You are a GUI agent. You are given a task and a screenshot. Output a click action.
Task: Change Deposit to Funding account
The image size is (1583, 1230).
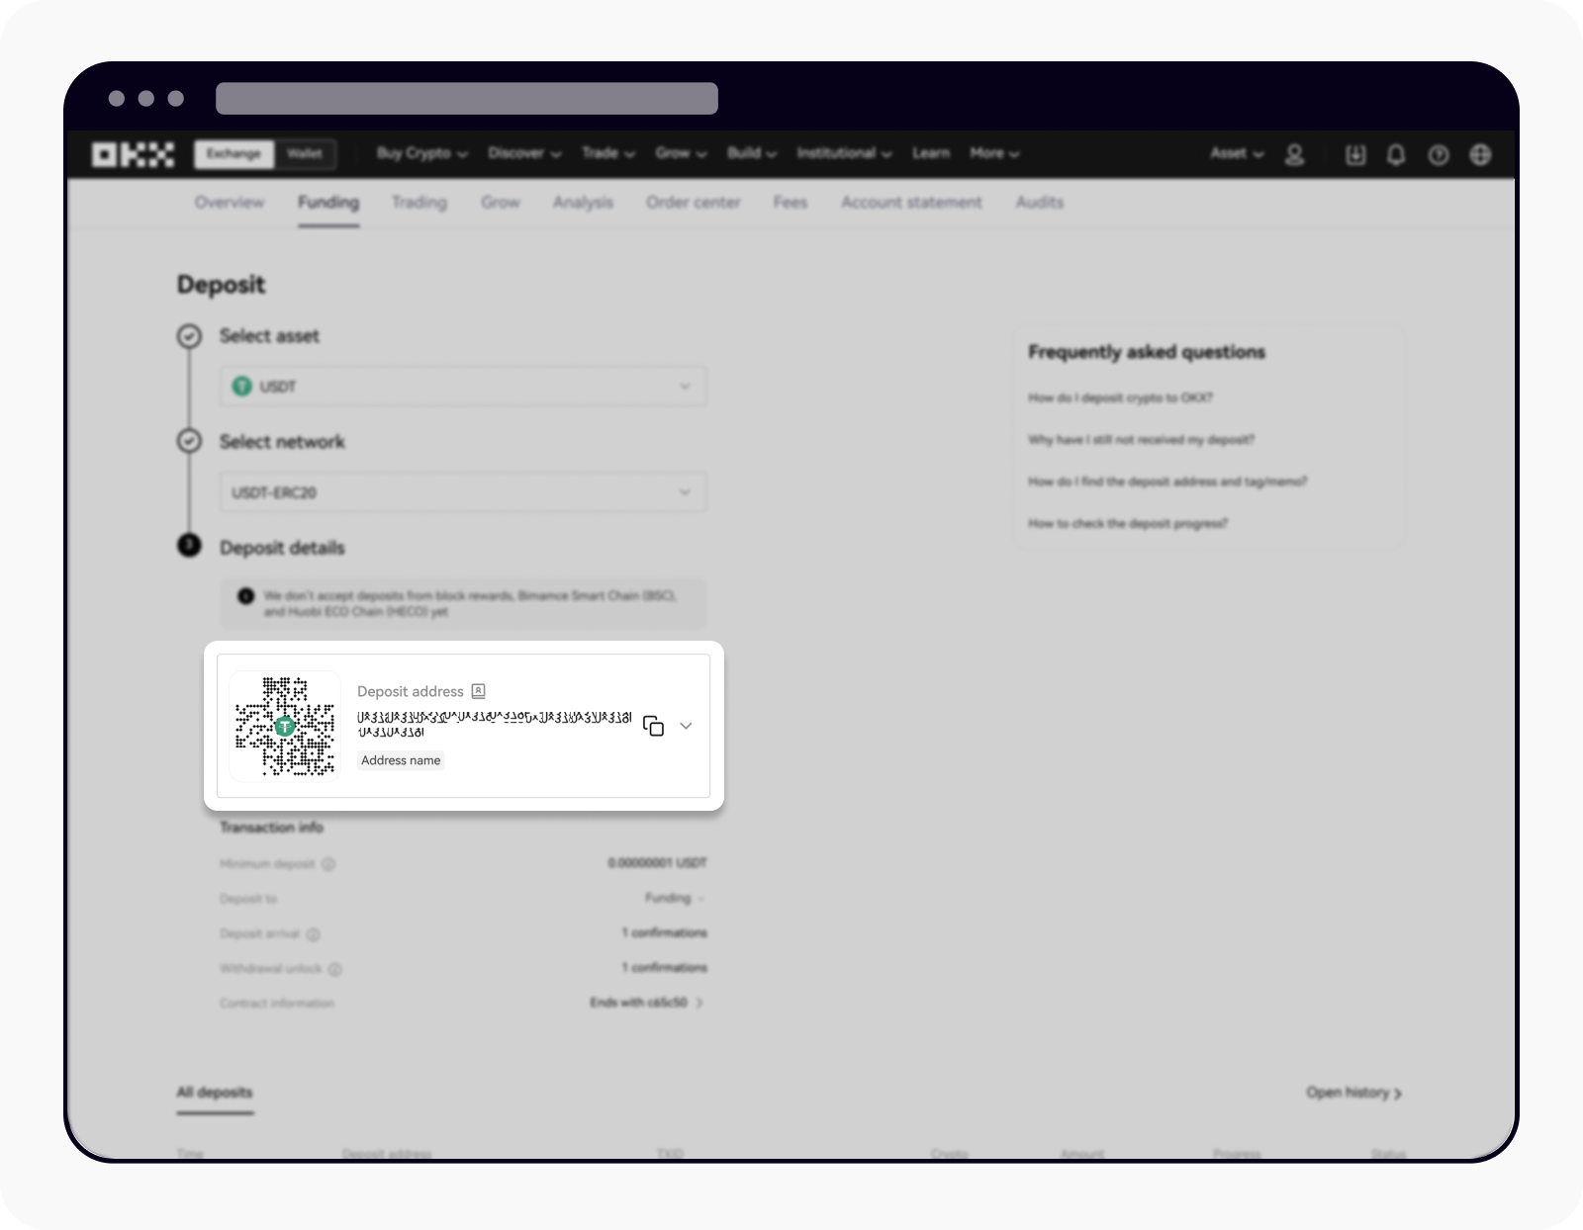[x=675, y=898]
